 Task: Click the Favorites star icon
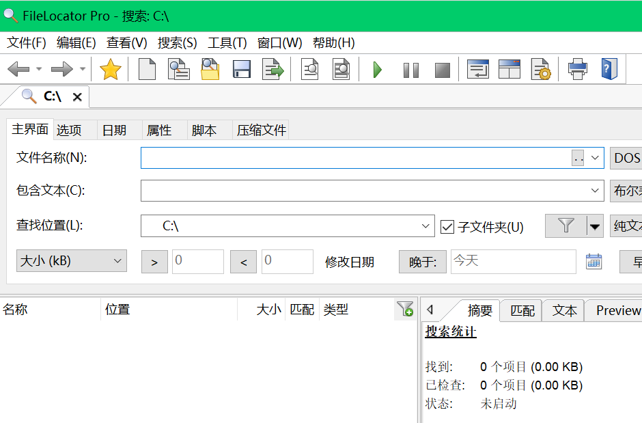[x=110, y=70]
